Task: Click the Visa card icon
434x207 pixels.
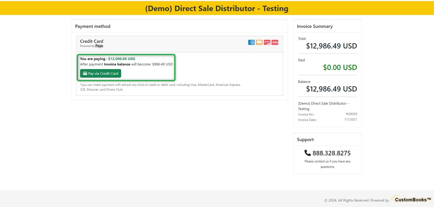Action: pyautogui.click(x=275, y=42)
